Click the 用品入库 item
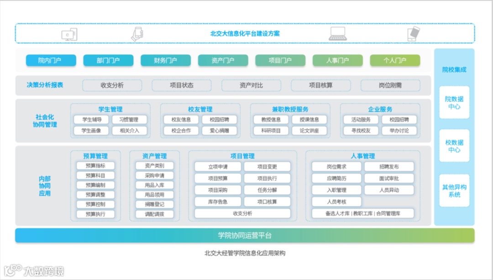Viewport: 493px width, 280px height. click(155, 185)
